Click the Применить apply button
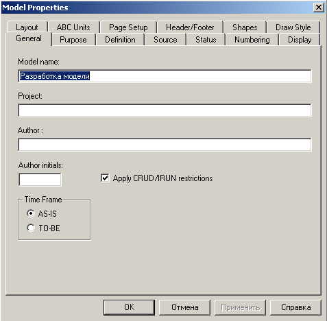327x321 pixels. [240, 307]
